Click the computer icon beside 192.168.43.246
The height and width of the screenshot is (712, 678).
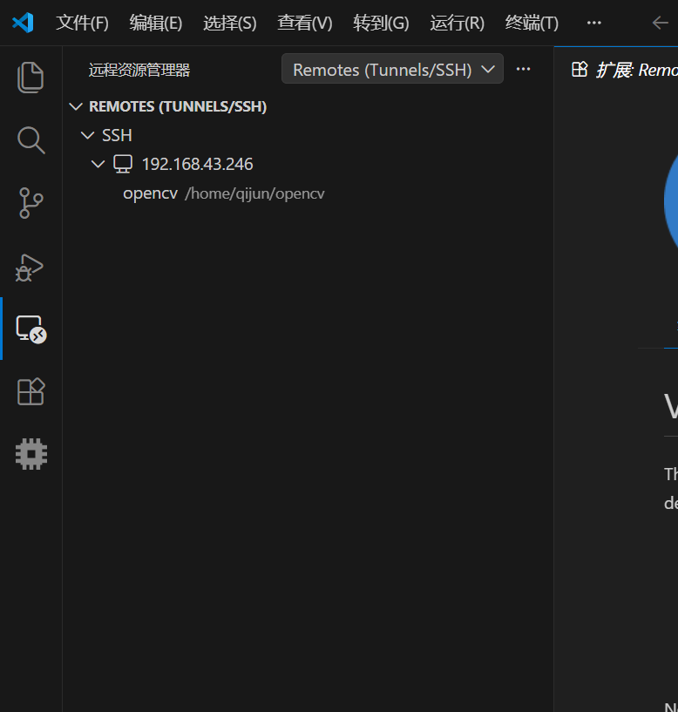click(123, 164)
